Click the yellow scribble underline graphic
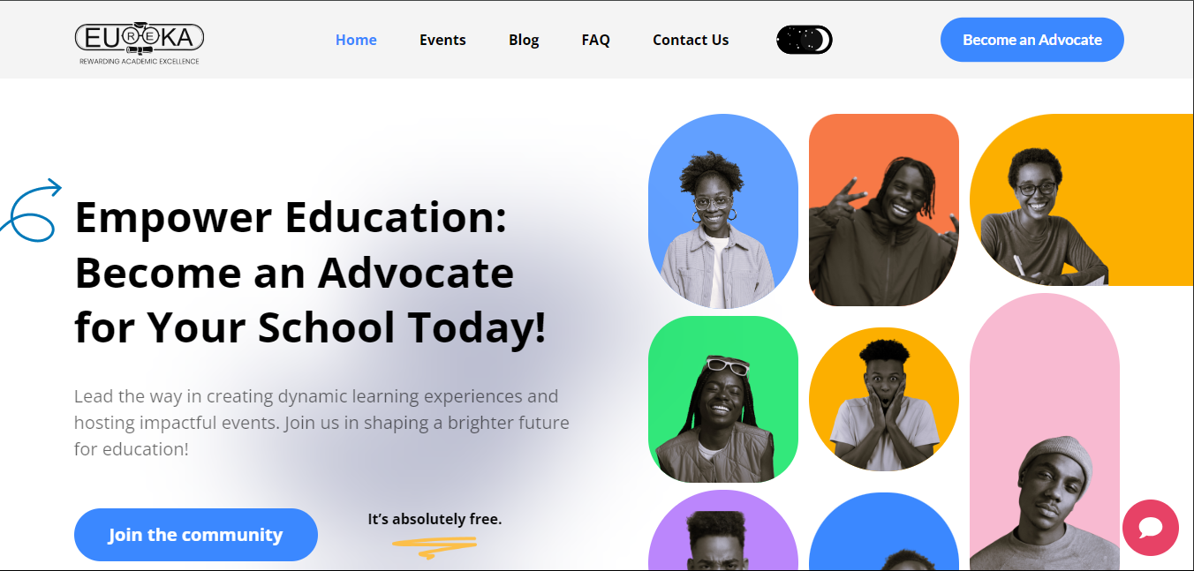This screenshot has width=1194, height=571. (x=435, y=547)
